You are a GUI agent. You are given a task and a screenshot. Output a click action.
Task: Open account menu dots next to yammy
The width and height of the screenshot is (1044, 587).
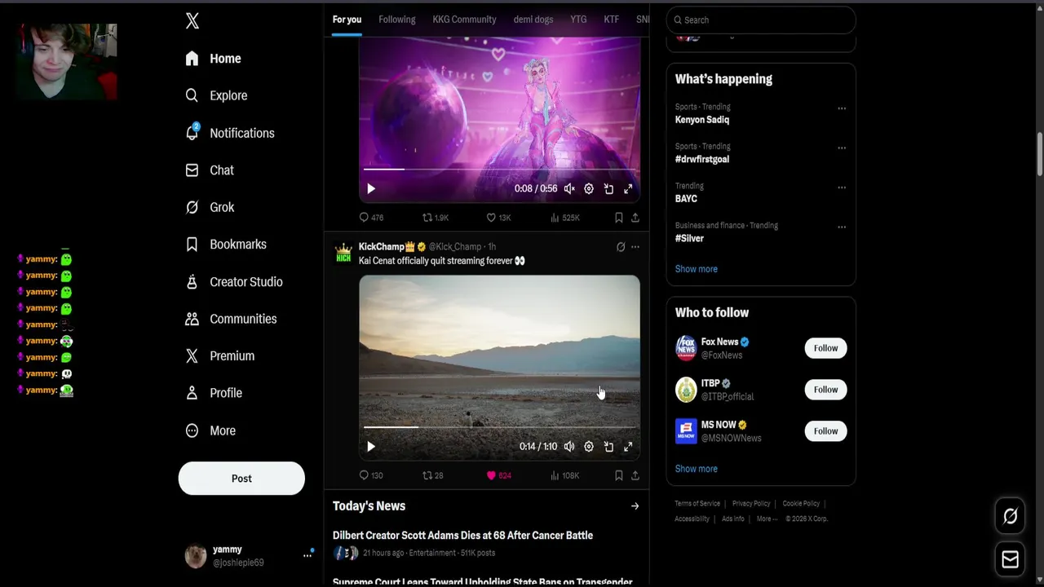click(307, 555)
